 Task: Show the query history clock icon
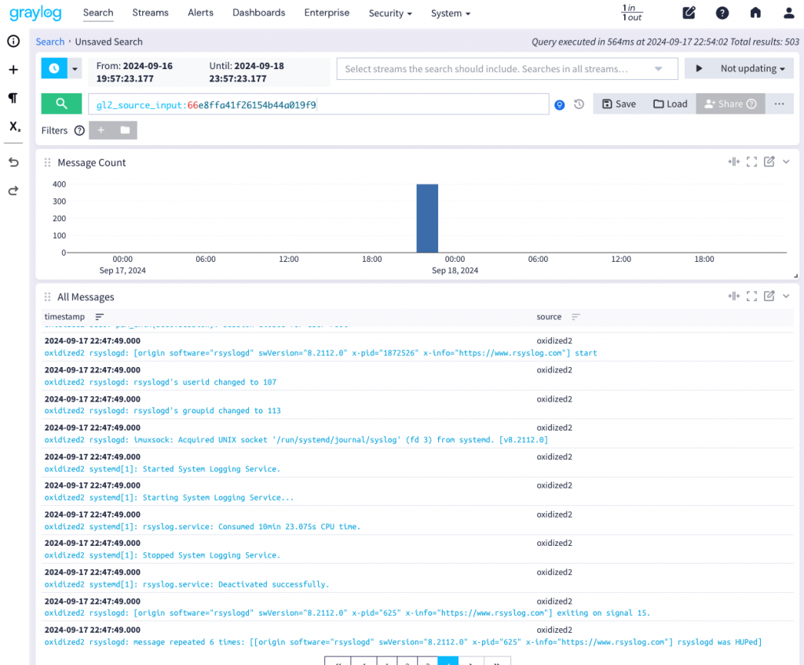point(579,104)
